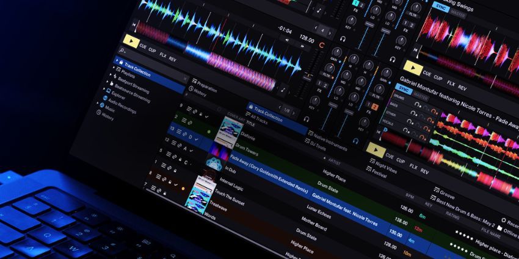Toggle SYNC on Gabriel Montufar deck

404,89
